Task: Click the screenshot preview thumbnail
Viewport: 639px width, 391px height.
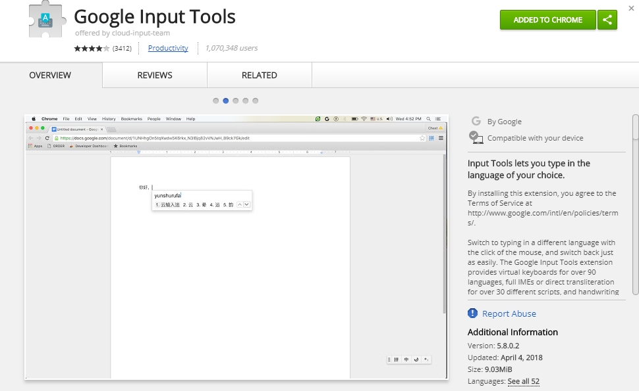Action: [x=236, y=247]
